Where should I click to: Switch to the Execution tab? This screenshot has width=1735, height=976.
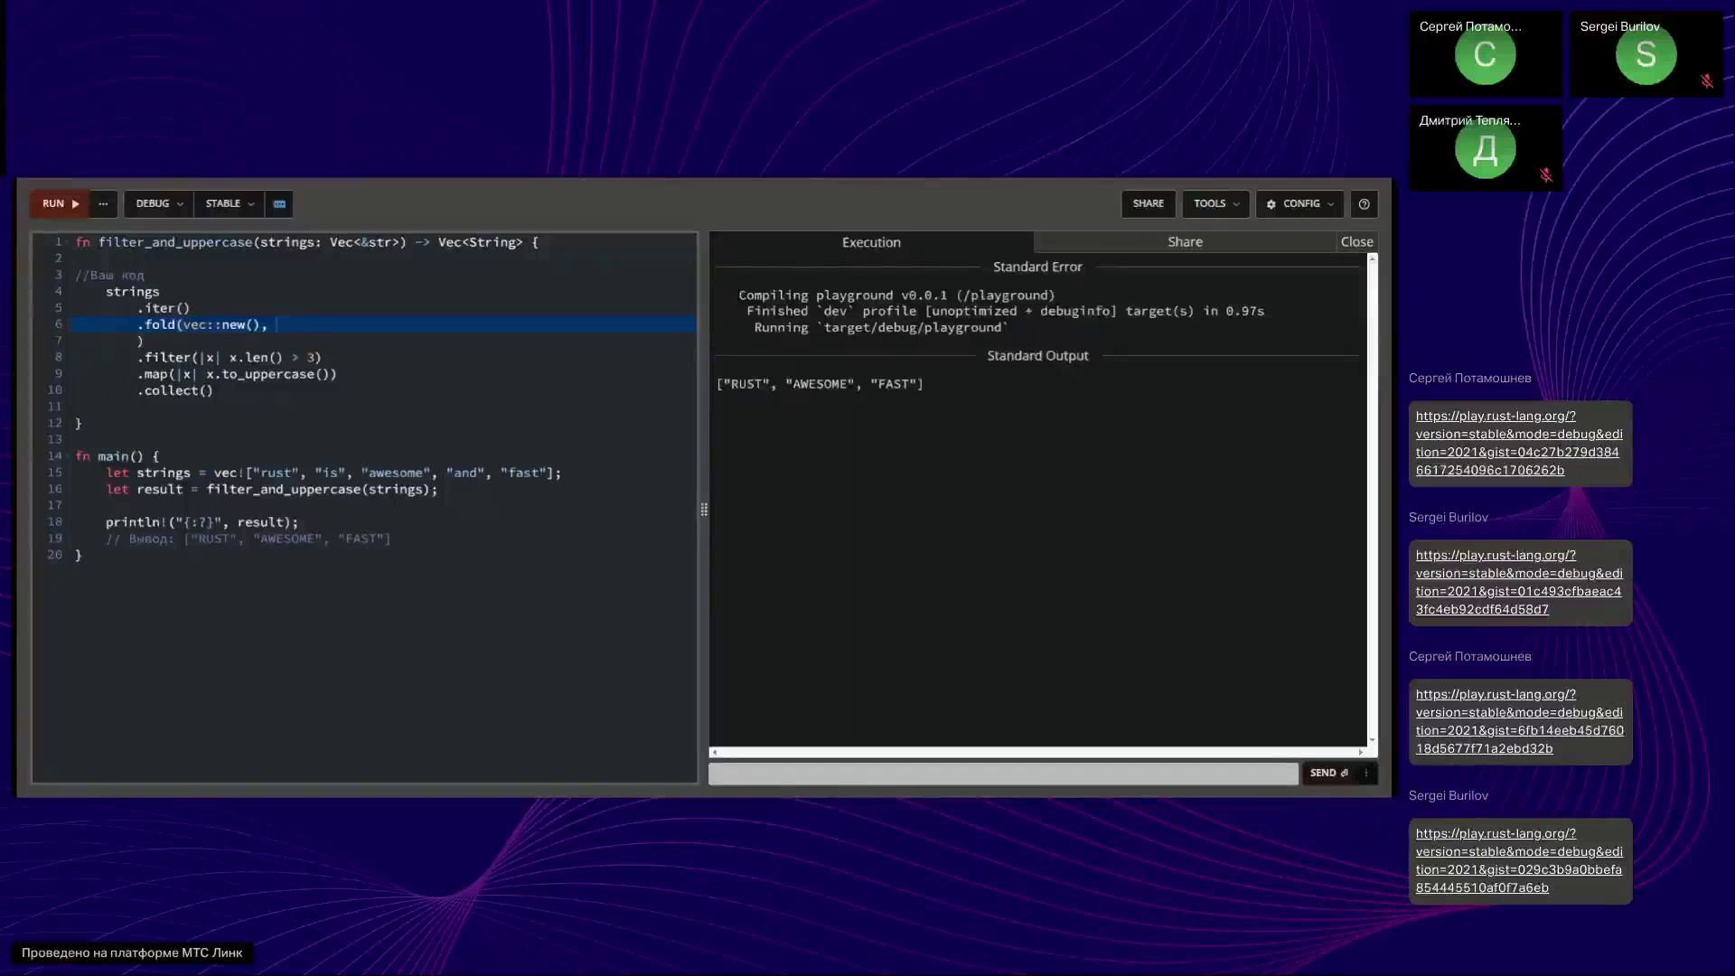click(871, 242)
